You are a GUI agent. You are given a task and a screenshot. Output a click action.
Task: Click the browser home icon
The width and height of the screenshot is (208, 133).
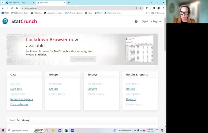(x=17, y=8)
